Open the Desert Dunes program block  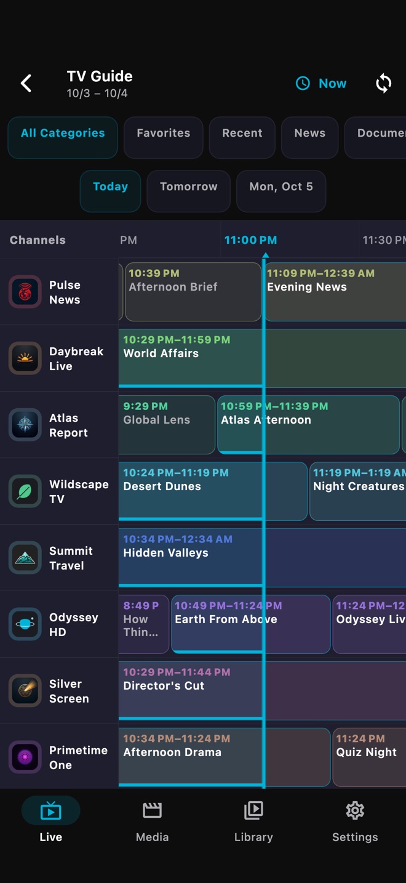point(213,491)
